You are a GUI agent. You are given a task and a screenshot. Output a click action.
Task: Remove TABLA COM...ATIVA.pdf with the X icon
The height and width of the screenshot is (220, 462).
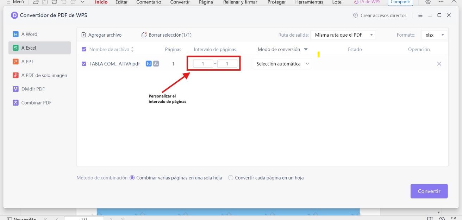pos(439,64)
